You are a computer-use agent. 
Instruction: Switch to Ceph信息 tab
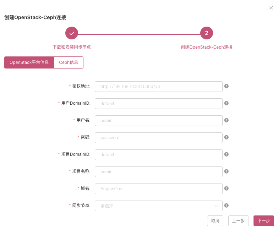pyautogui.click(x=69, y=62)
